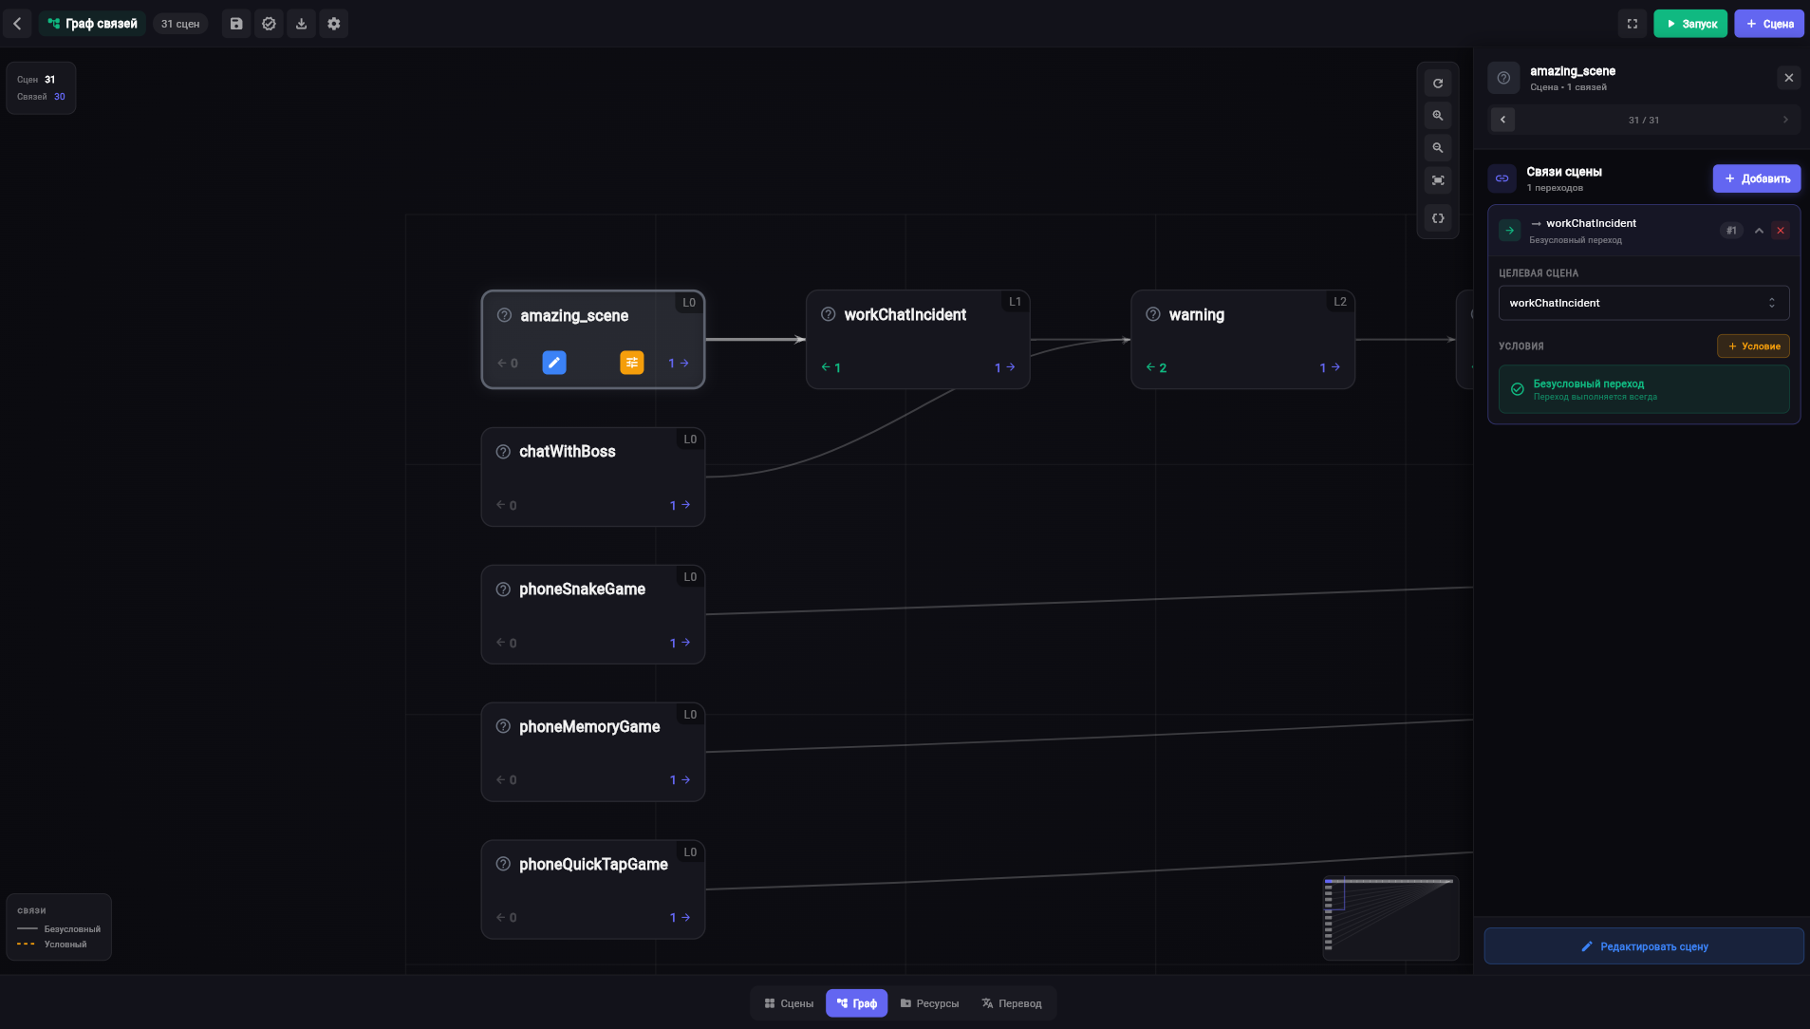Open settings gear in top toolbar
This screenshot has height=1029, width=1810.
tap(334, 24)
